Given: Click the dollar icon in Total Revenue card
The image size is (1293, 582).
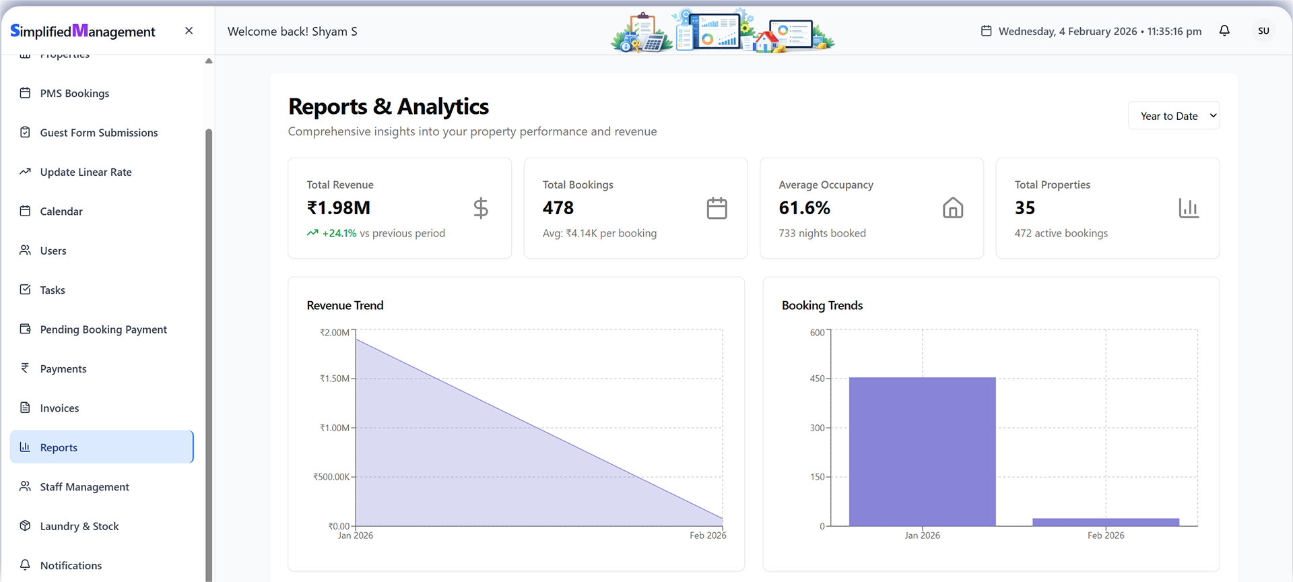Looking at the screenshot, I should click(480, 208).
